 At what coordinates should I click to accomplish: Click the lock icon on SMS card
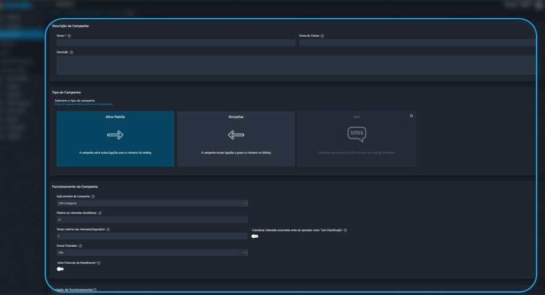(x=411, y=116)
